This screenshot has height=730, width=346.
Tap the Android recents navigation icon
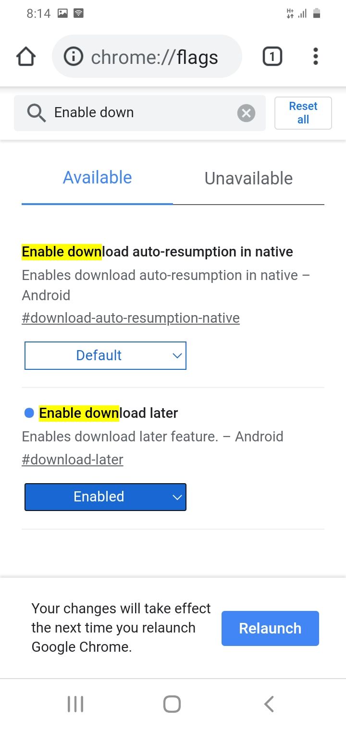pyautogui.click(x=75, y=704)
